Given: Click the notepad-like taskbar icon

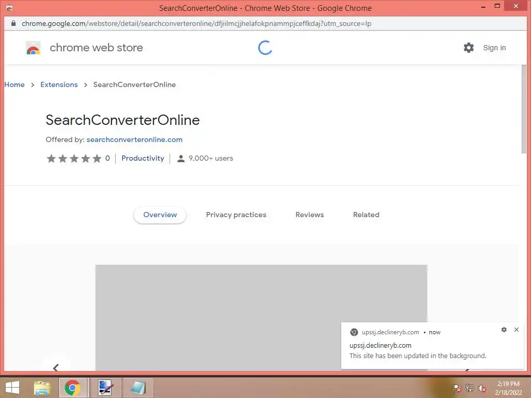Looking at the screenshot, I should (138, 388).
